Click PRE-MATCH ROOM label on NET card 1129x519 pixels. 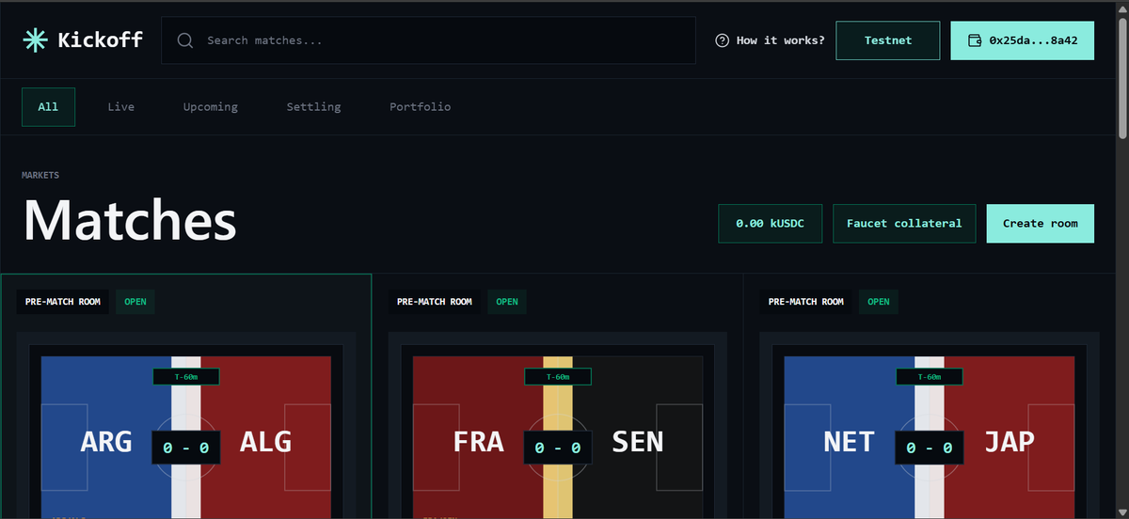tap(806, 302)
